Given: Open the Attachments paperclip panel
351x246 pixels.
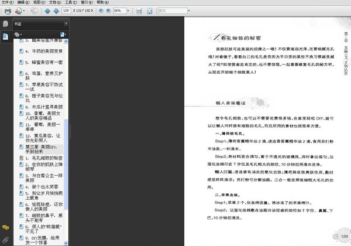Looking at the screenshot, I should [x=5, y=240].
